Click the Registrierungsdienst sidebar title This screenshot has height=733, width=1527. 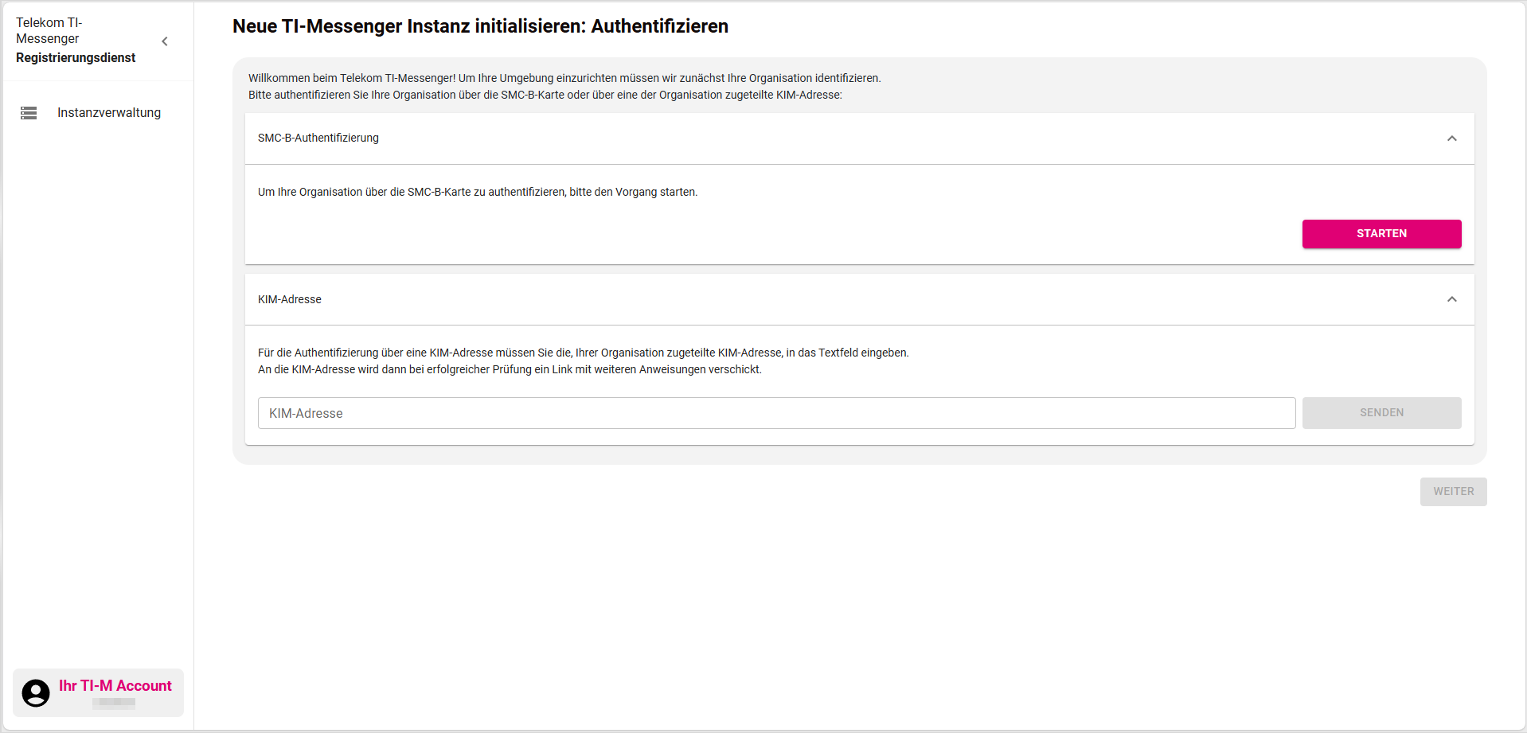tap(76, 57)
